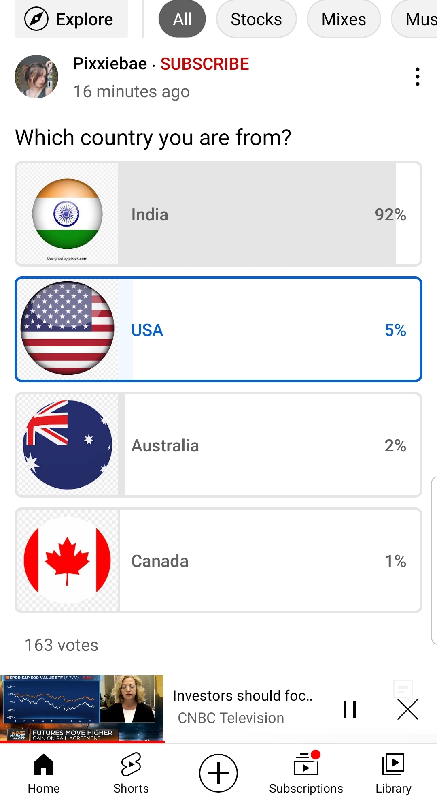The height and width of the screenshot is (802, 437).
Task: Open the Library tab
Action: click(393, 774)
